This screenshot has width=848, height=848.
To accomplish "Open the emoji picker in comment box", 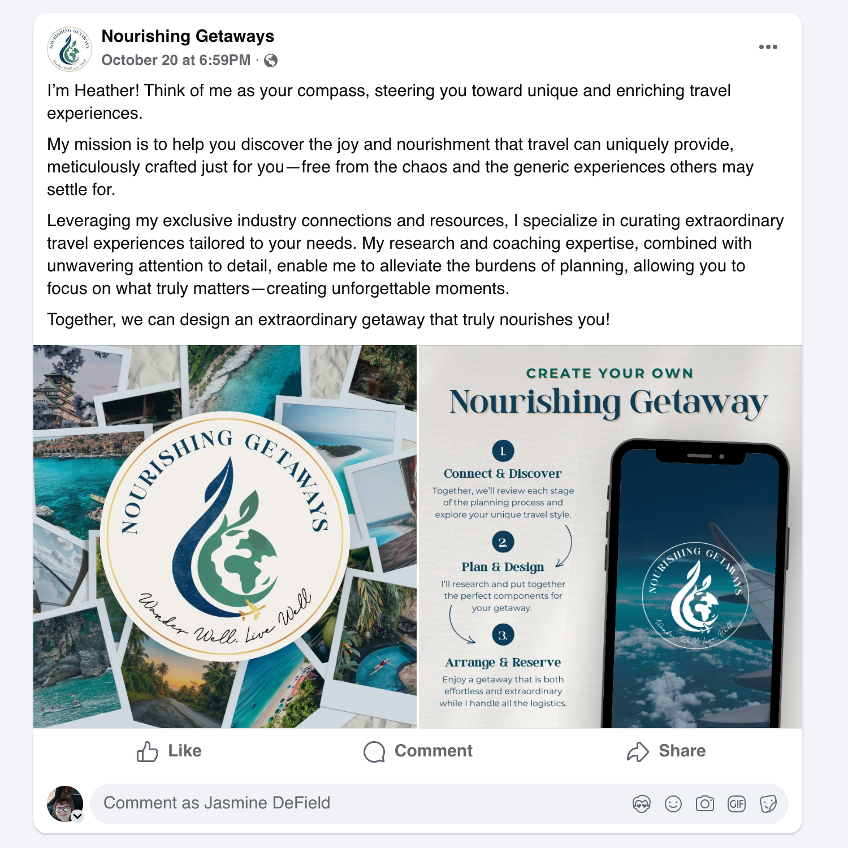I will 673,803.
